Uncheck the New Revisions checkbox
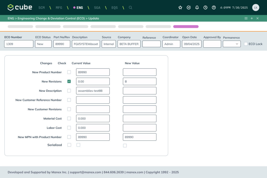This screenshot has width=267, height=178. coord(69,81)
